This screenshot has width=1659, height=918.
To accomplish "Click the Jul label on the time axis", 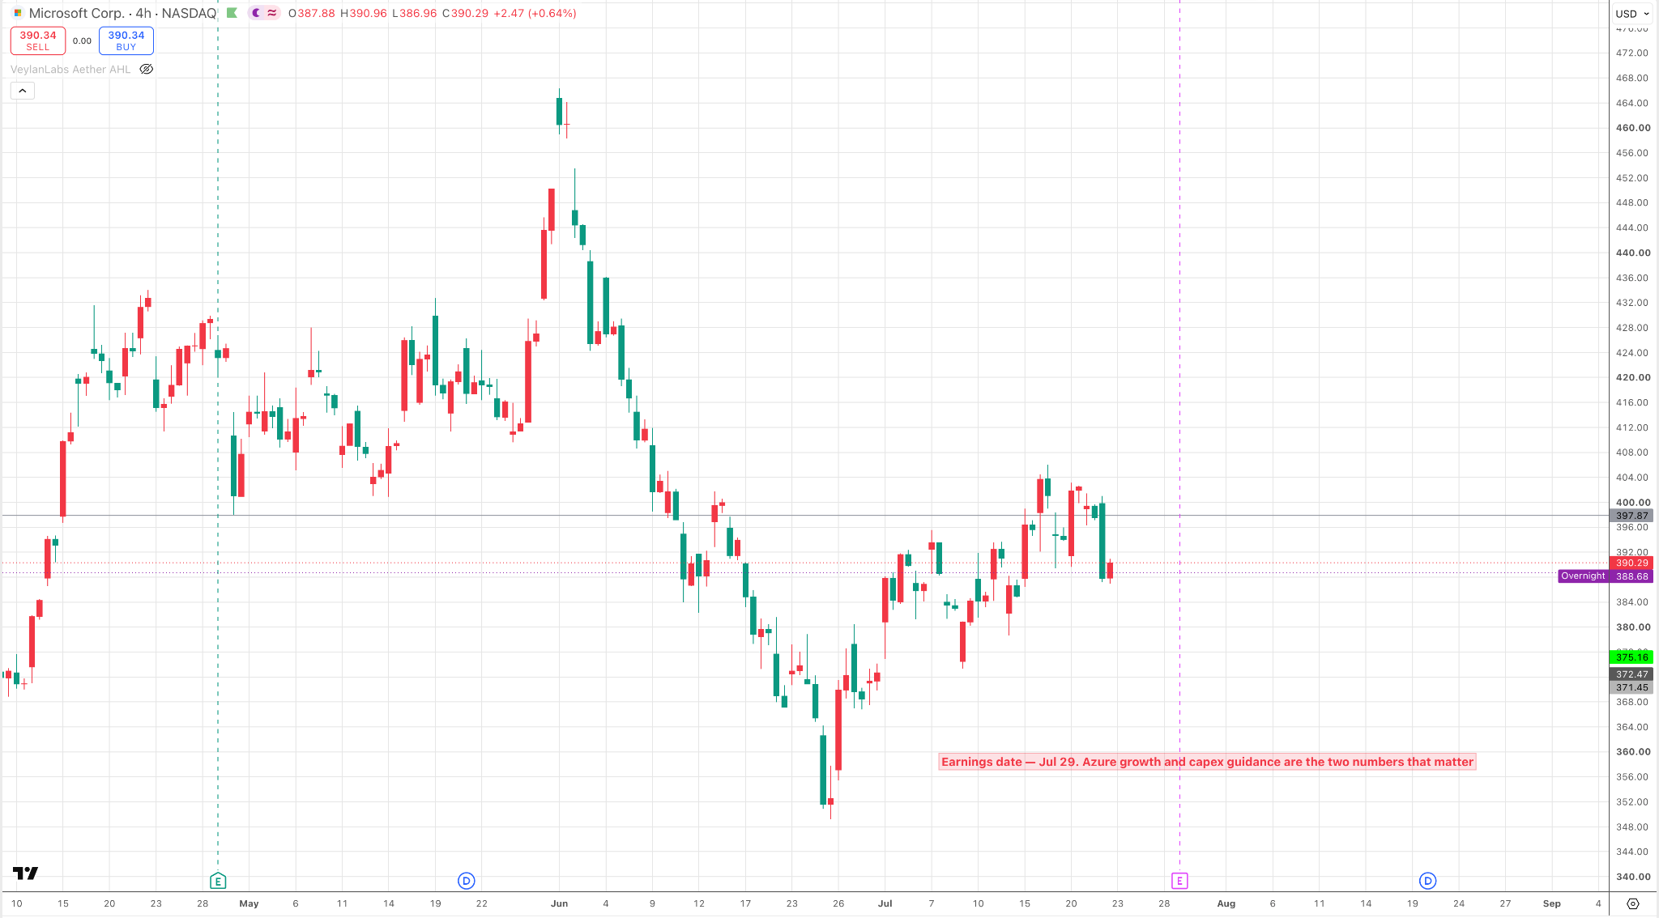I will pos(885,903).
